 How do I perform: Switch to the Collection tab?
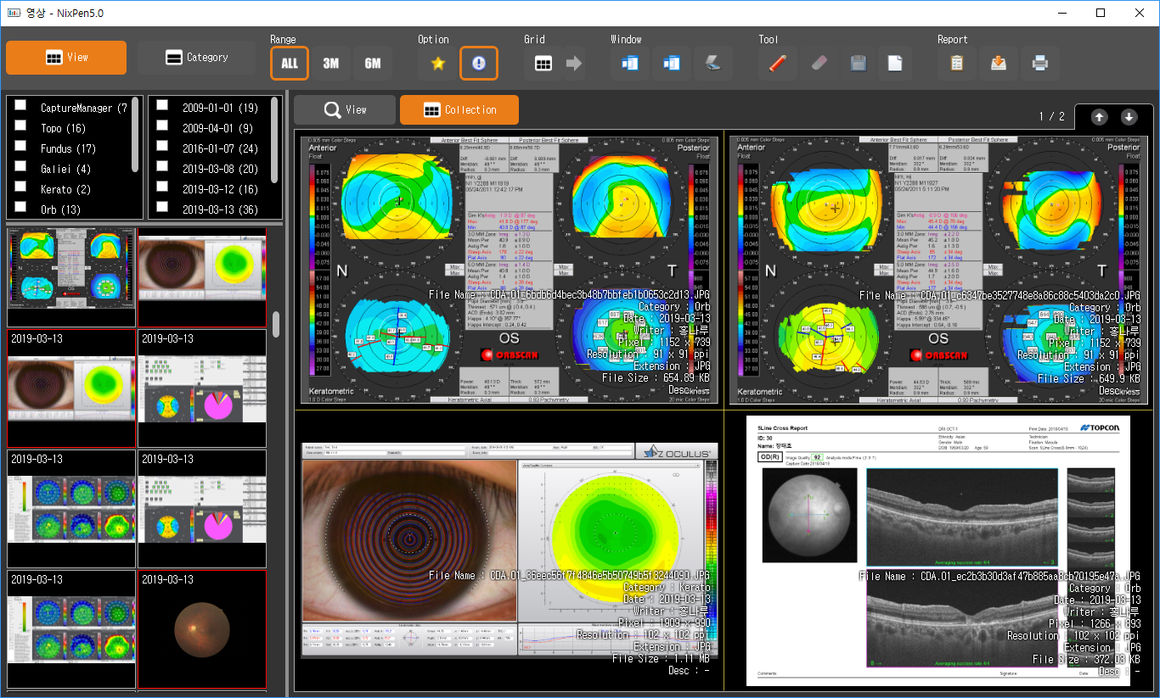[x=459, y=109]
